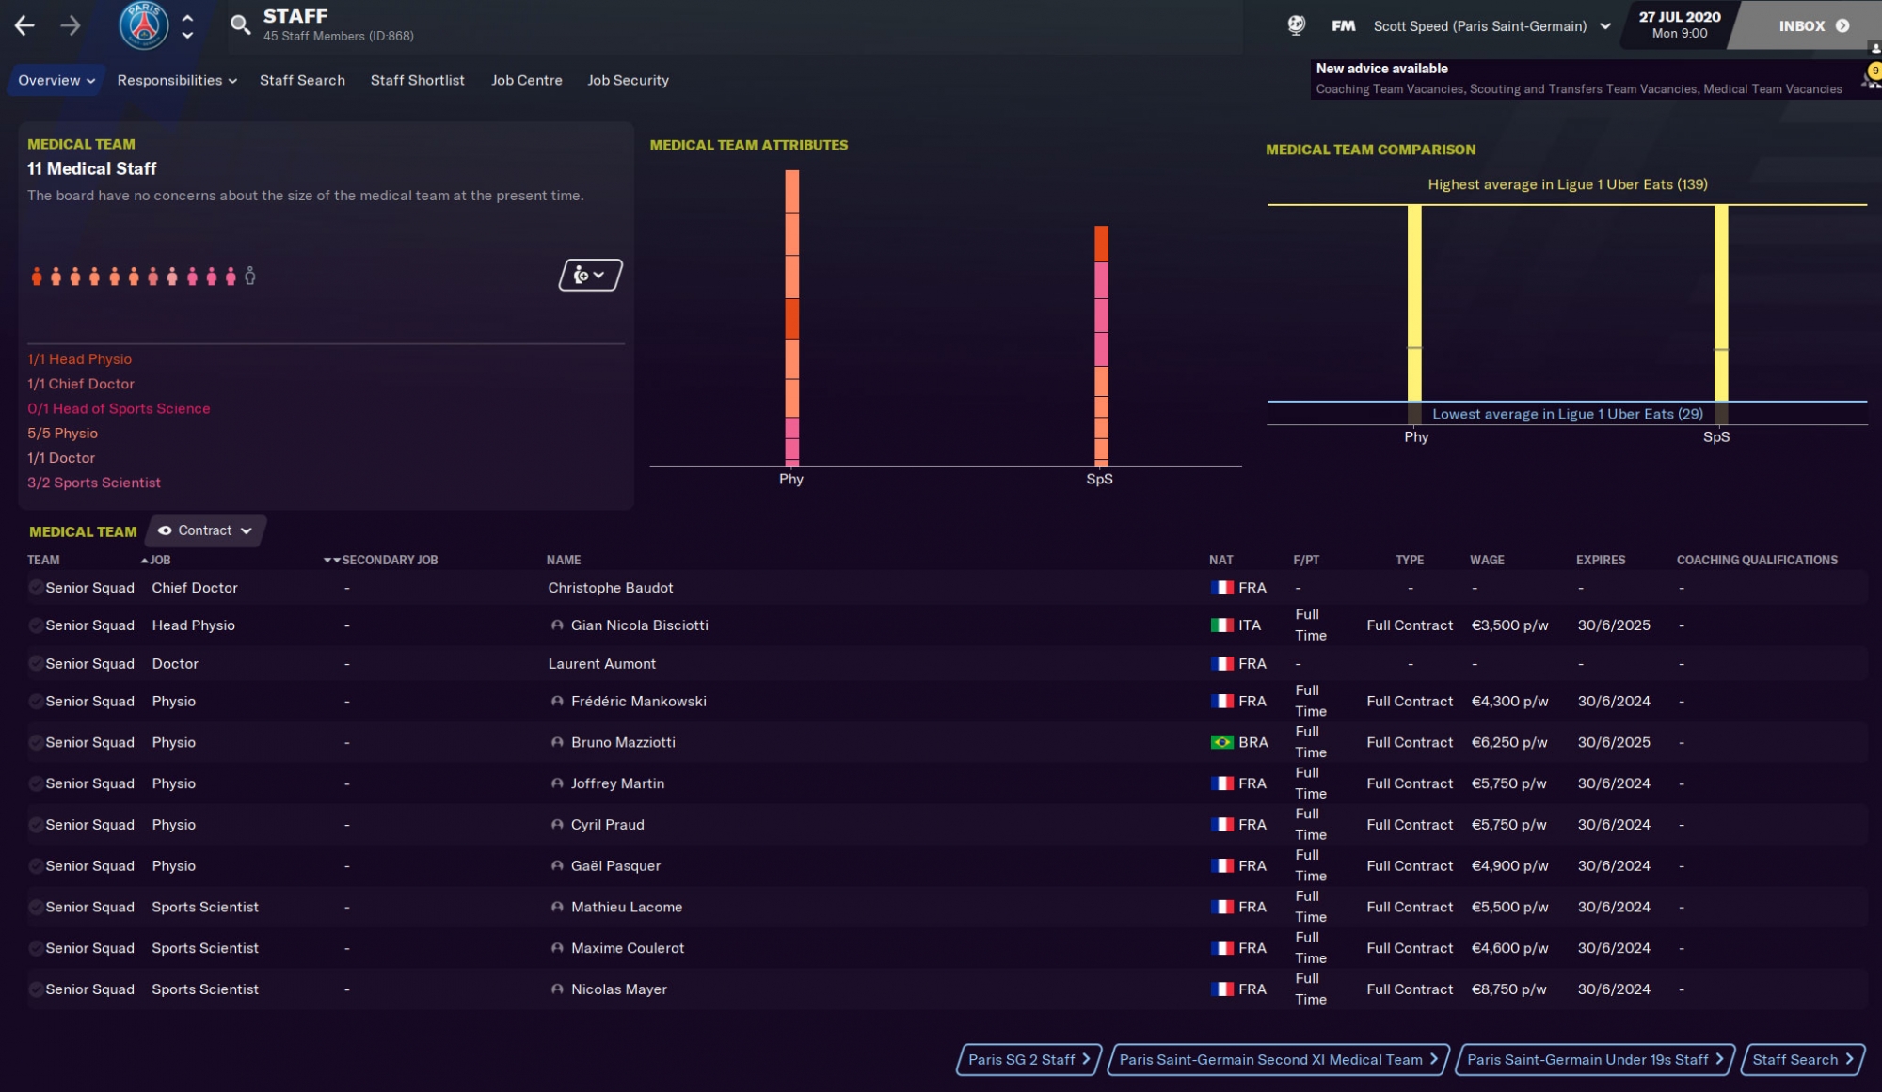
Task: Tick Bruno Mazziotti's row checkbox
Action: pyautogui.click(x=36, y=742)
